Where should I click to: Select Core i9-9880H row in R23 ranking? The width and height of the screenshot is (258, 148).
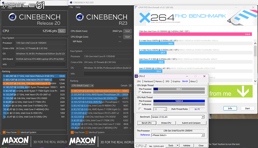click(100, 105)
